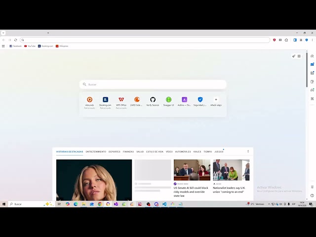Open the purple Aethra shortcut

184,101
